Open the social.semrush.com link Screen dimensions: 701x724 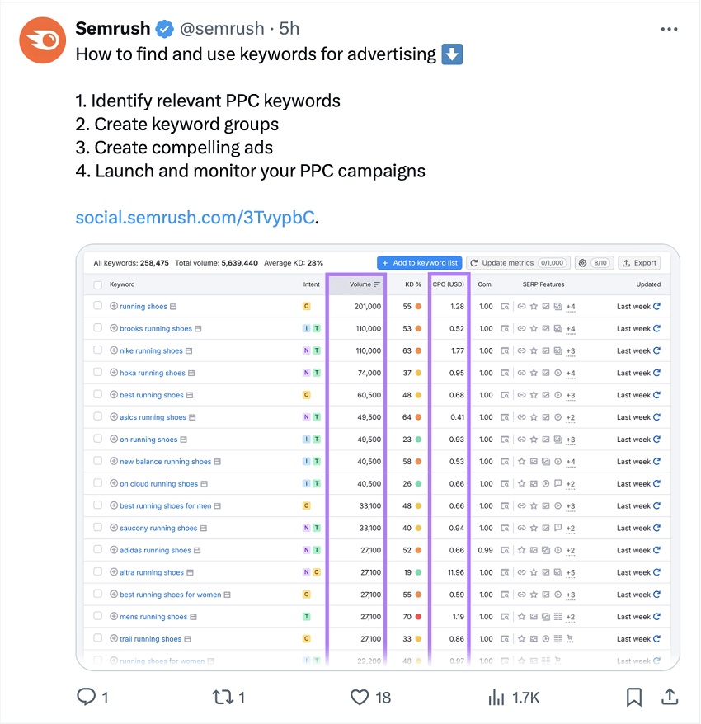coord(195,218)
